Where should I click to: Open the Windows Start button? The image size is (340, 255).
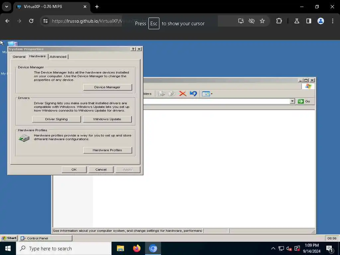tap(8, 248)
